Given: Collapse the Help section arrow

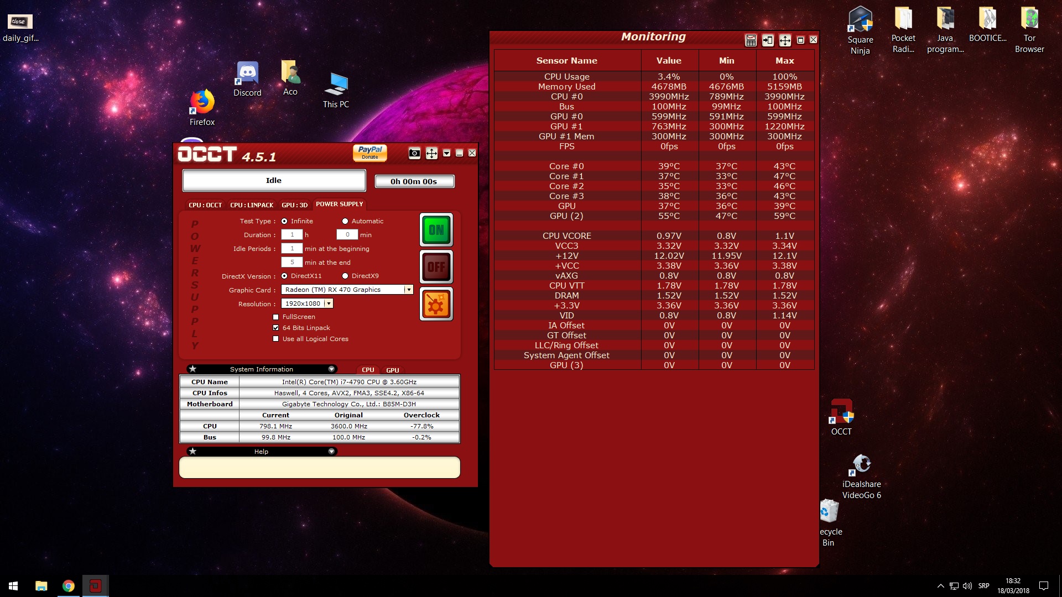Looking at the screenshot, I should (x=331, y=451).
